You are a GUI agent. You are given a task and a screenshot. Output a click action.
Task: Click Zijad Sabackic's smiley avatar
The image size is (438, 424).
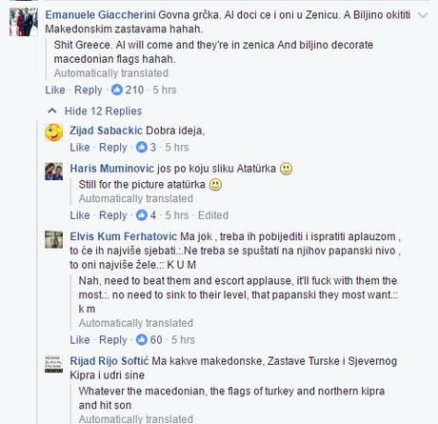pyautogui.click(x=53, y=132)
